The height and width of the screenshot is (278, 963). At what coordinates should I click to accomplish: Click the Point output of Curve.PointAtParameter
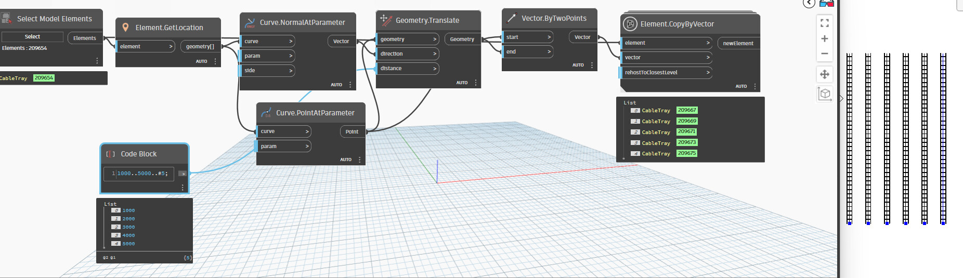(352, 131)
